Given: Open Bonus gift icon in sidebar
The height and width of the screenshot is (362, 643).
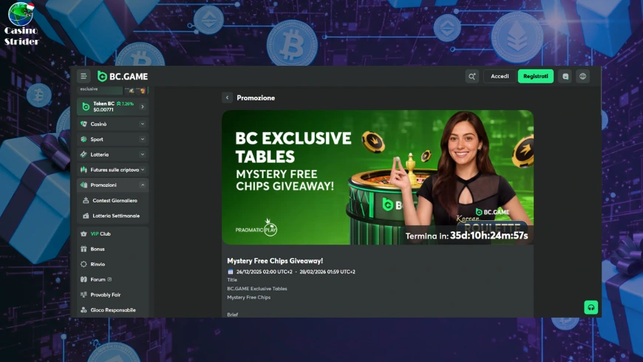Looking at the screenshot, I should tap(84, 249).
